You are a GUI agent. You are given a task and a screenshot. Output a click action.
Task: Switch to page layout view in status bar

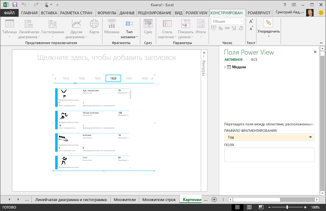pos(249,207)
